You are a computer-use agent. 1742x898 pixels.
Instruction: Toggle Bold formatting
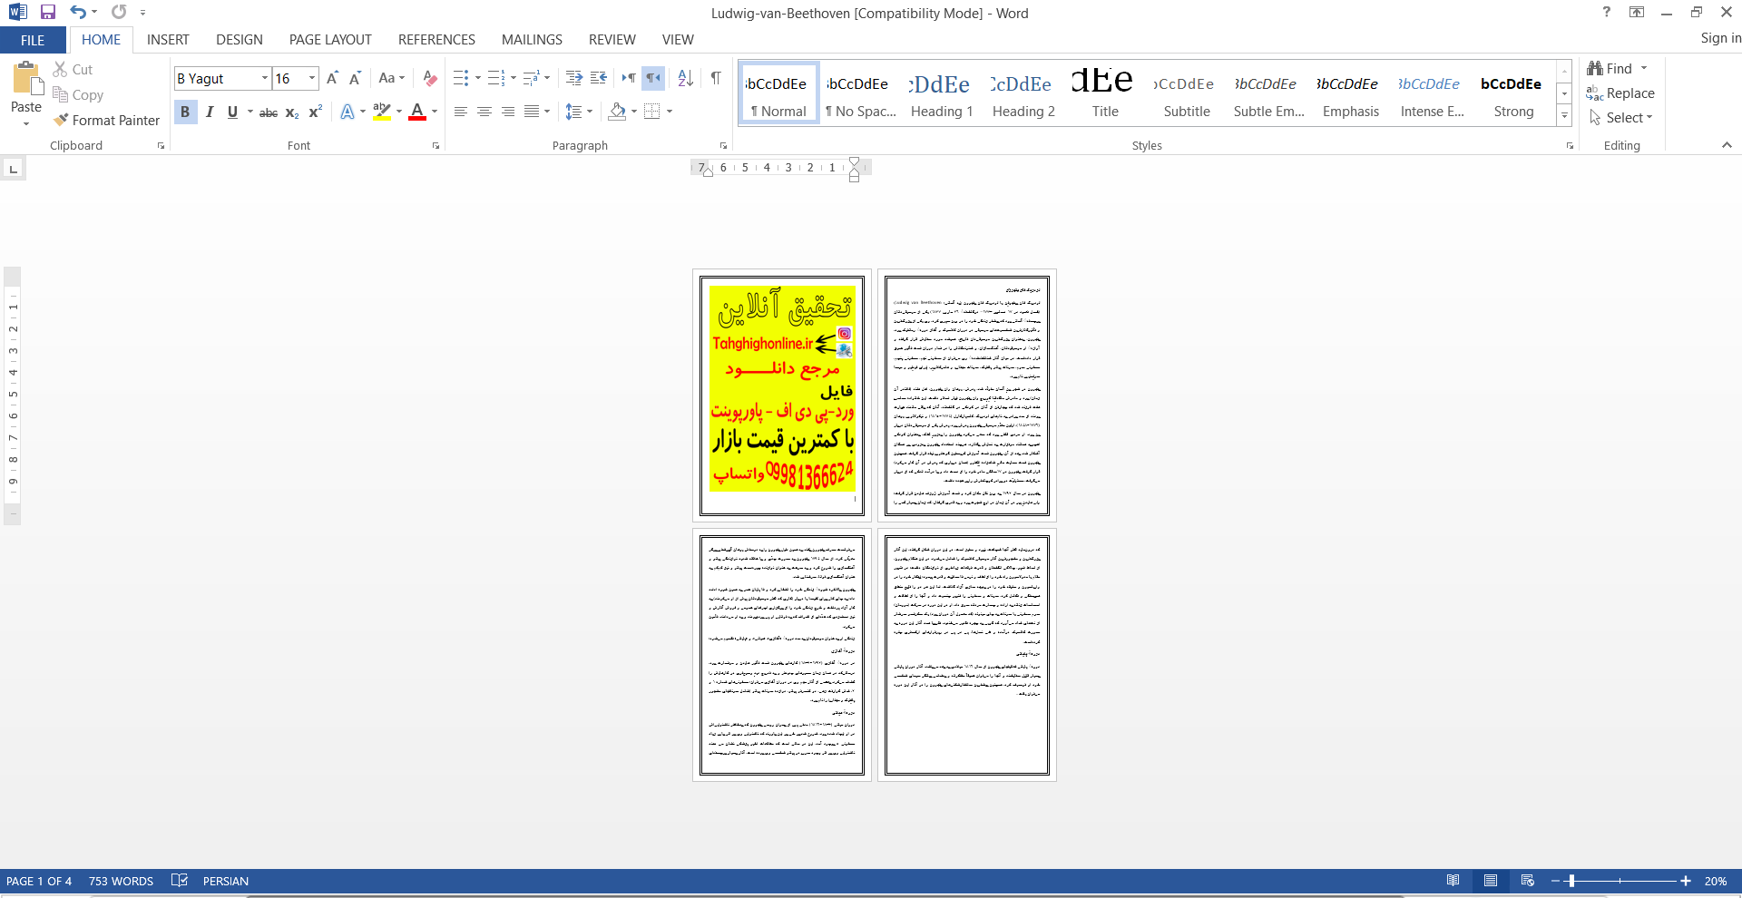(x=185, y=112)
